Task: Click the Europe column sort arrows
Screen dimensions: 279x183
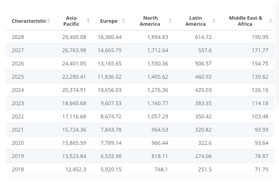Action: pos(124,21)
